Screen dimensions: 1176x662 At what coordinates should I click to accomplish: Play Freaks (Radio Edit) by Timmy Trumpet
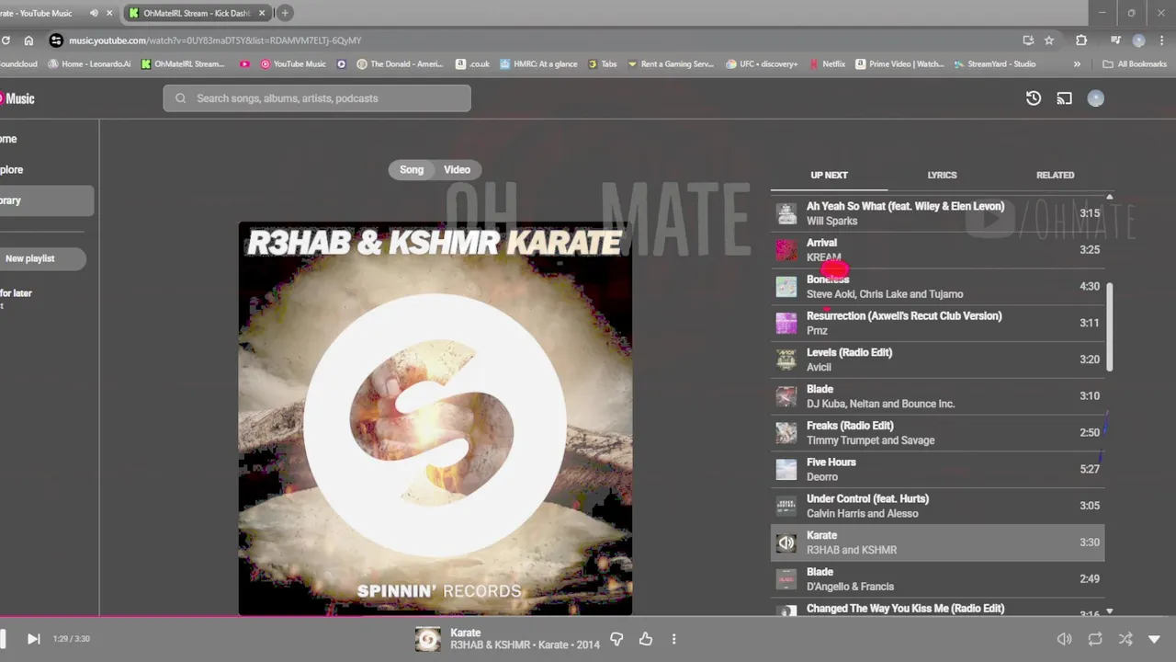click(x=937, y=433)
